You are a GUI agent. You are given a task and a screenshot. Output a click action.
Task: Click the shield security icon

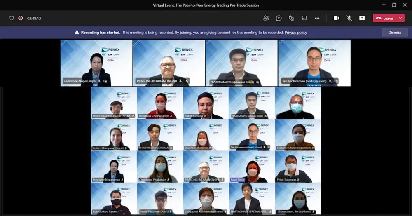(x=12, y=18)
